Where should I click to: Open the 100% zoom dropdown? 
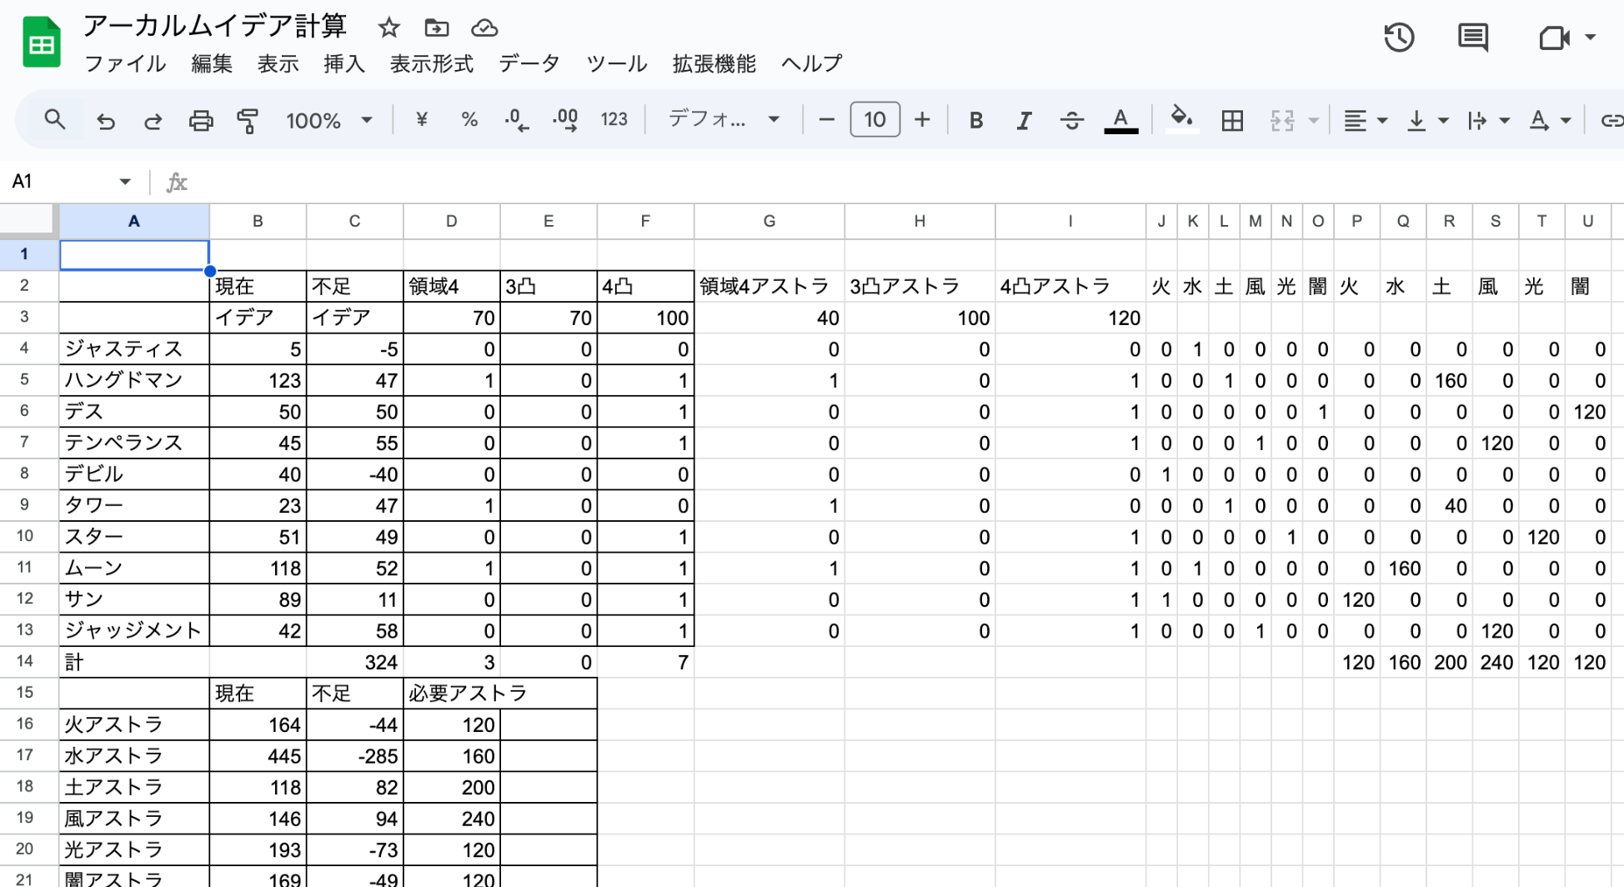[328, 121]
